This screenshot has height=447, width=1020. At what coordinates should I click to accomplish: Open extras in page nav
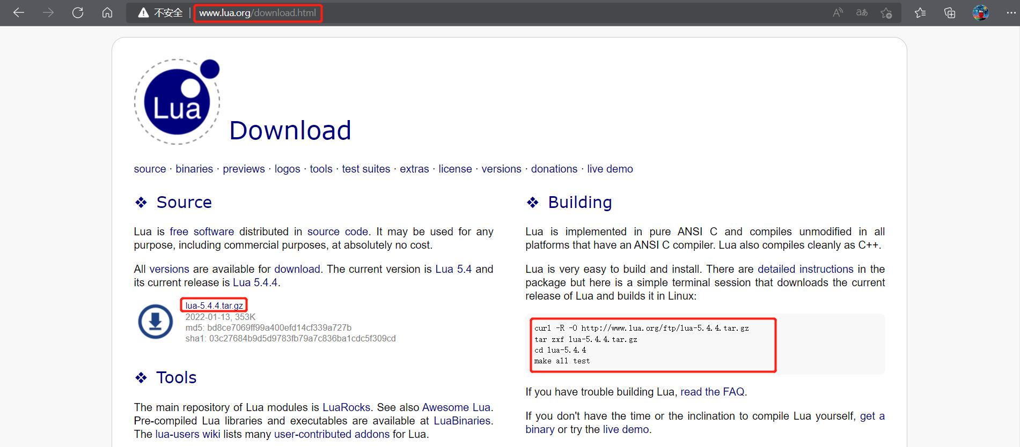(414, 169)
